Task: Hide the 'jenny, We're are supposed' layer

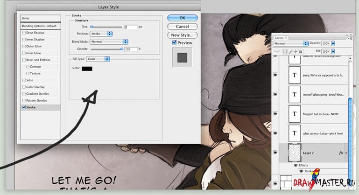Action: tap(275, 75)
